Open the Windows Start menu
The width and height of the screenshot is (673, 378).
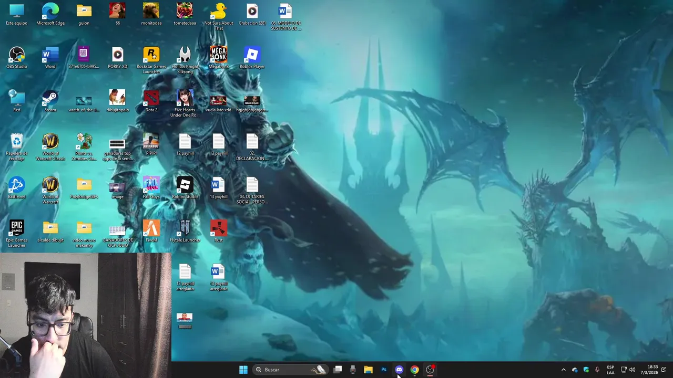(x=243, y=370)
